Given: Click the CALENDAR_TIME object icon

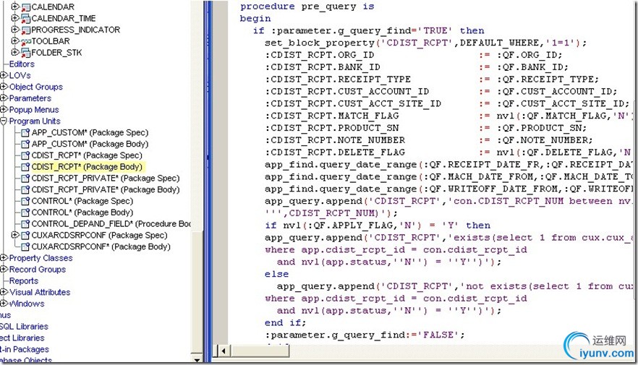Looking at the screenshot, I should click(x=25, y=18).
